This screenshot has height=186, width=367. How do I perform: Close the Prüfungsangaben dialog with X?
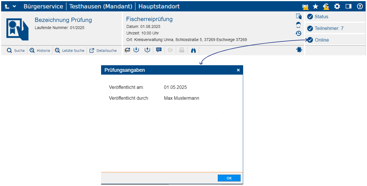pos(238,70)
